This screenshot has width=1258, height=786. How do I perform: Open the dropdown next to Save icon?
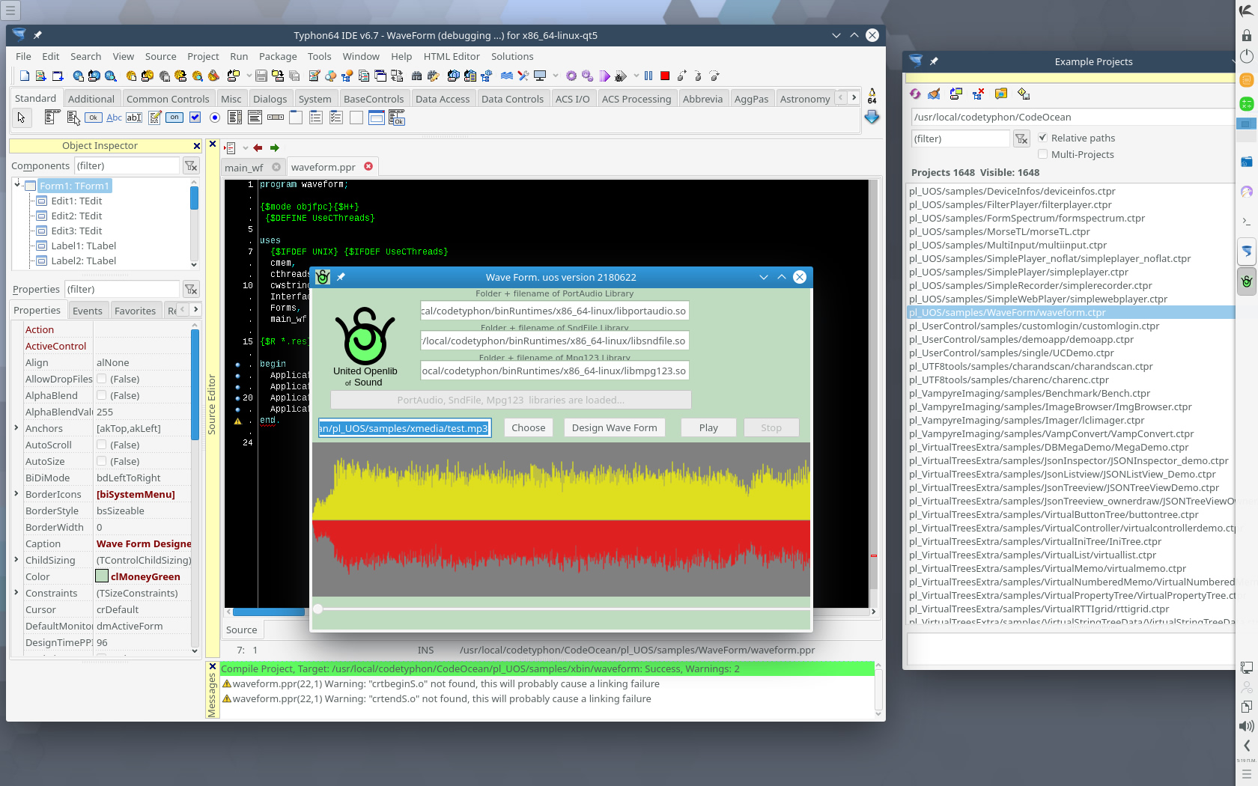[249, 76]
